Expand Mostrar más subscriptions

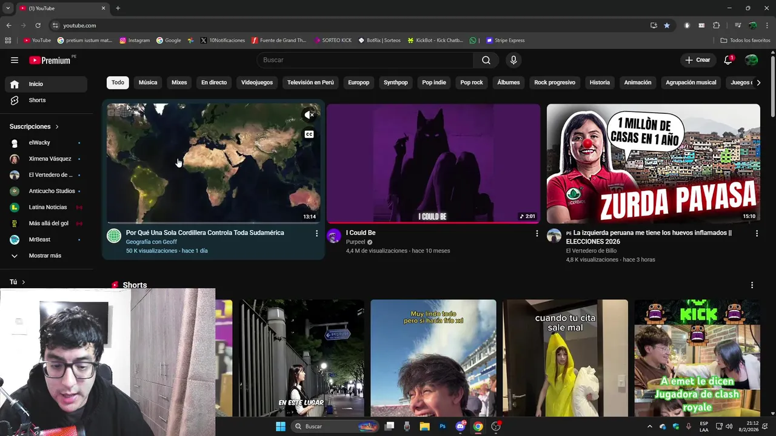(x=46, y=256)
